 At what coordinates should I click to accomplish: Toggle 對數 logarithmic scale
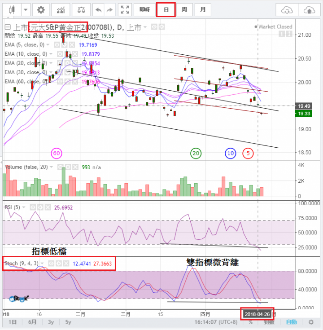click(269, 322)
